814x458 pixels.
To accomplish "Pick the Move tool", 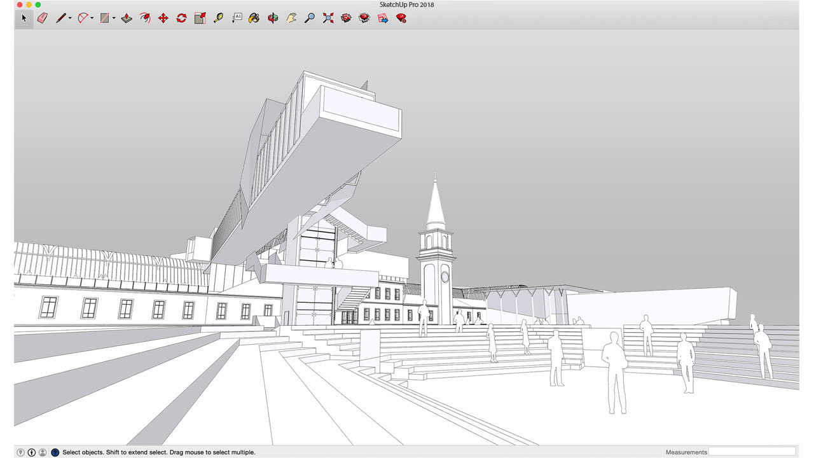I will pyautogui.click(x=163, y=18).
